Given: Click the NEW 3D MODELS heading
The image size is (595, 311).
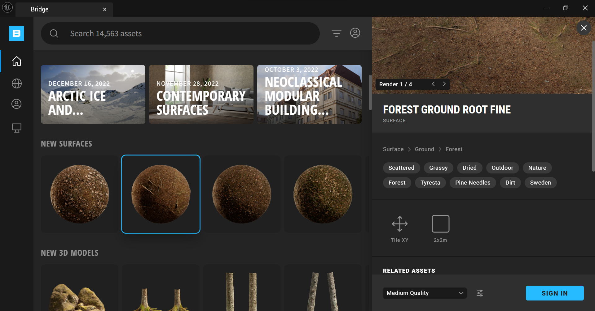Looking at the screenshot, I should (x=70, y=253).
